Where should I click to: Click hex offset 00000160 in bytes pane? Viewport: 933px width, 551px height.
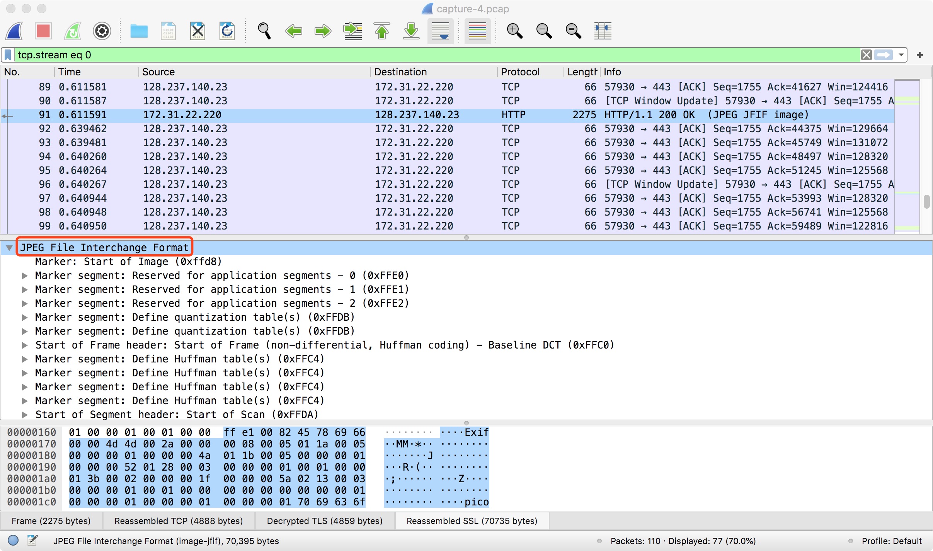pos(32,432)
